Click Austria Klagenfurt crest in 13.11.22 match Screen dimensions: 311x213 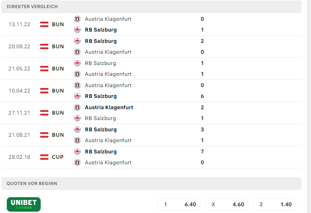pos(77,19)
